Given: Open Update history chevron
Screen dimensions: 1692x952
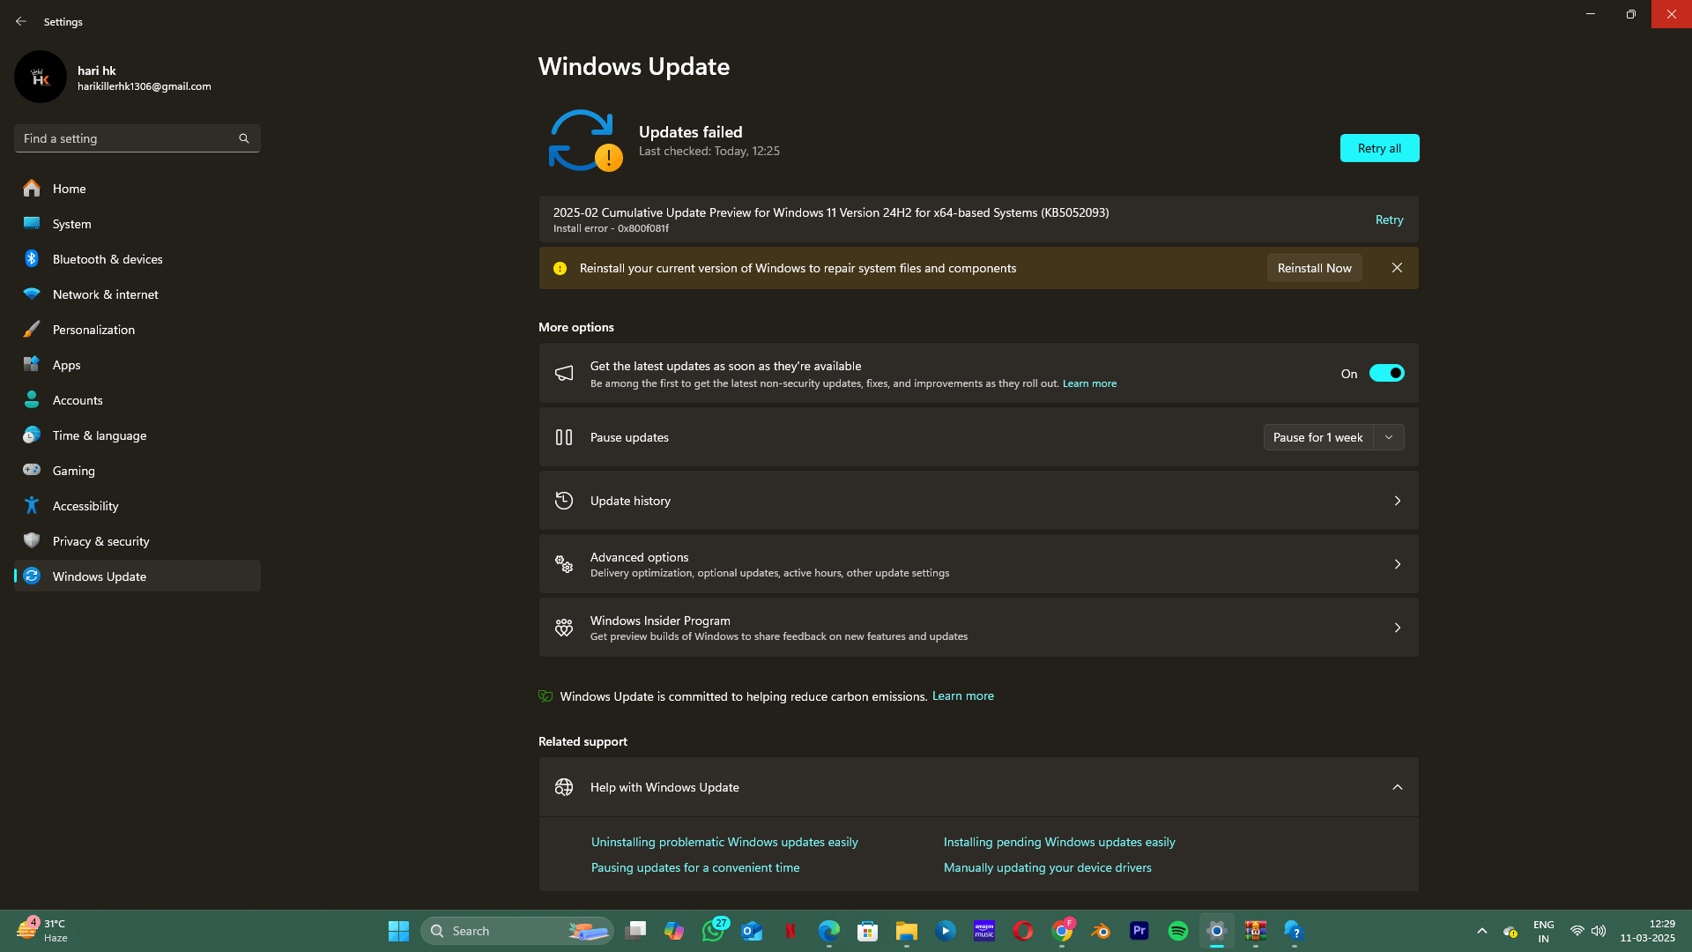Looking at the screenshot, I should 1397,501.
